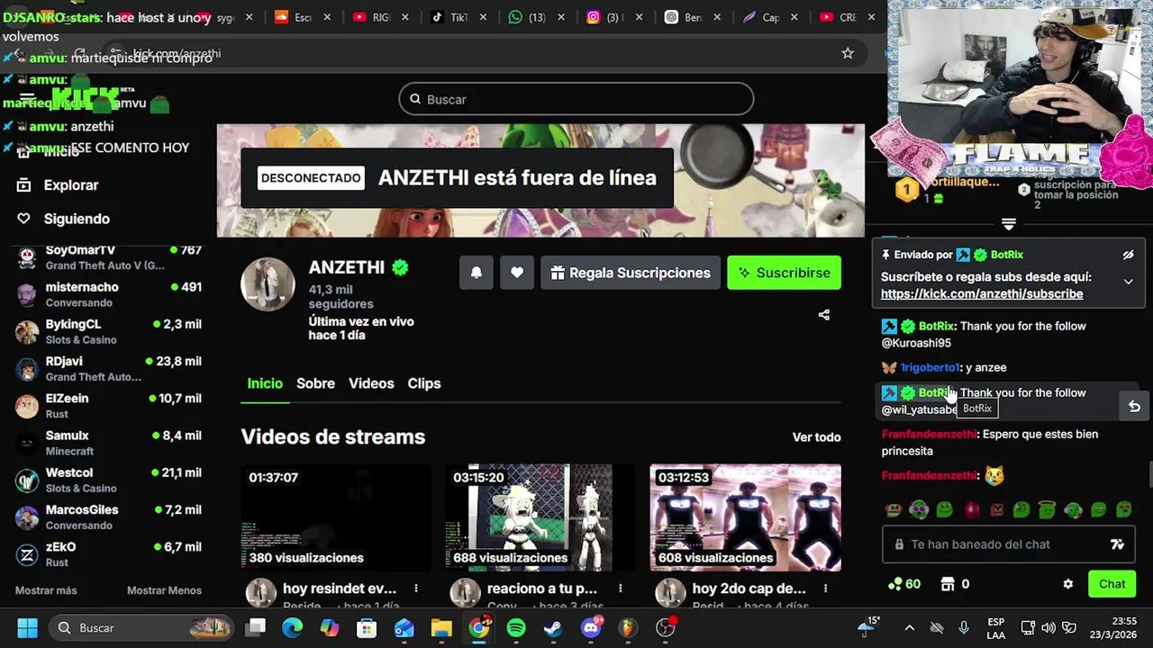The image size is (1153, 648).
Task: Open RDjavi channel avatar
Action: (x=28, y=369)
